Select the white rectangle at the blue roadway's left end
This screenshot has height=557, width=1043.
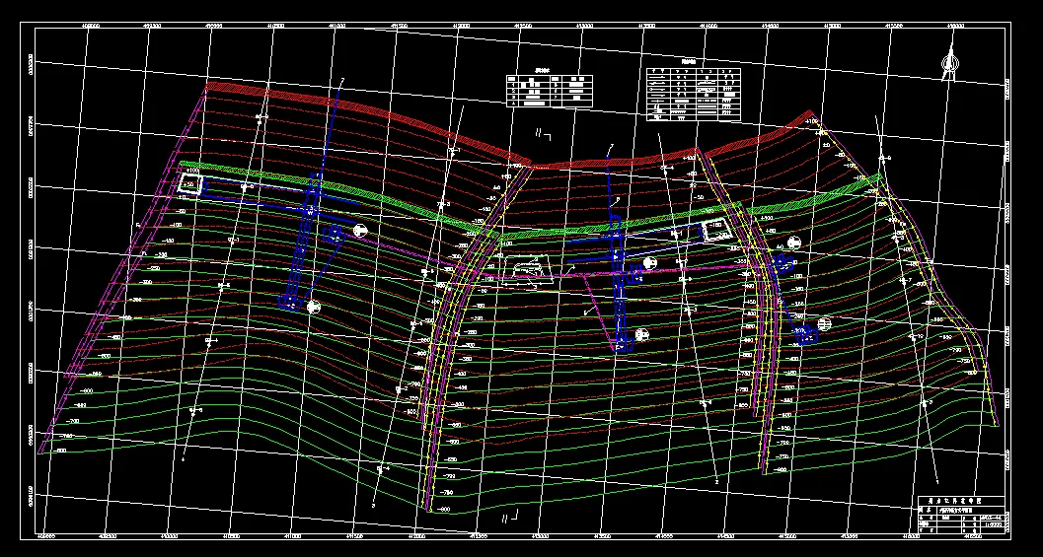coord(190,183)
